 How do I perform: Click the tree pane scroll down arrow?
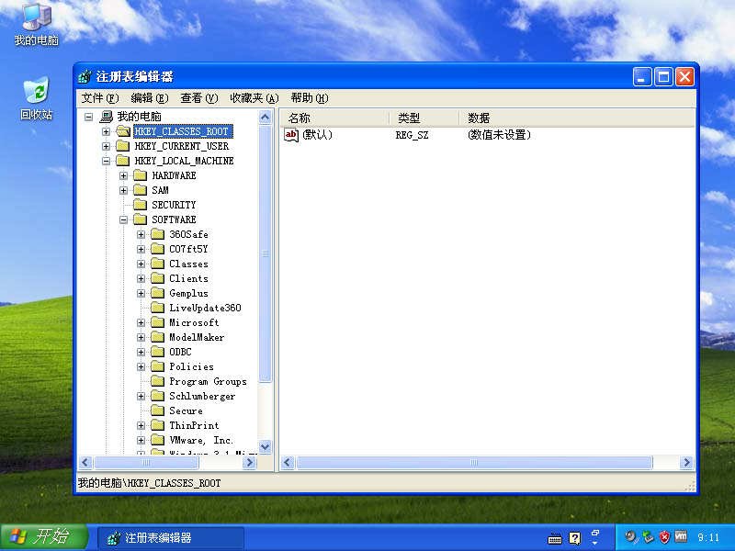(x=266, y=447)
